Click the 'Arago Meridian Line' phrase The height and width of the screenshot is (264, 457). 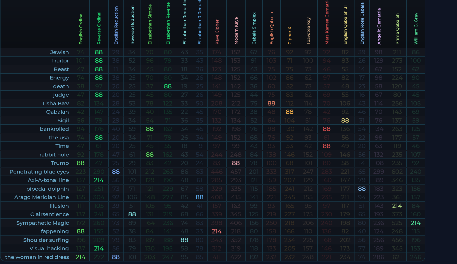pos(42,197)
